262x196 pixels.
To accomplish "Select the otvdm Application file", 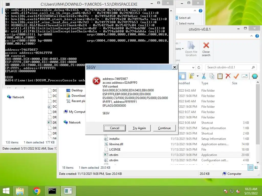I will [x=177, y=155].
